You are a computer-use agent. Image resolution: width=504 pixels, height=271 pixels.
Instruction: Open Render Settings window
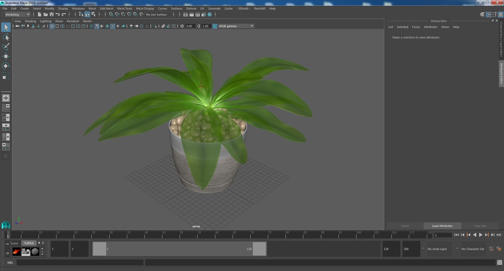[x=204, y=14]
